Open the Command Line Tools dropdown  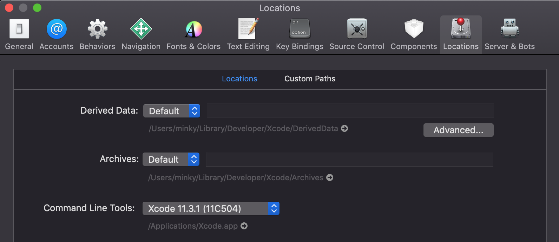point(211,208)
